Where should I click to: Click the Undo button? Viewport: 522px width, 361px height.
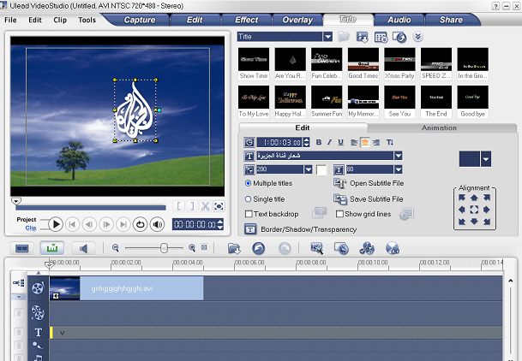(x=259, y=248)
